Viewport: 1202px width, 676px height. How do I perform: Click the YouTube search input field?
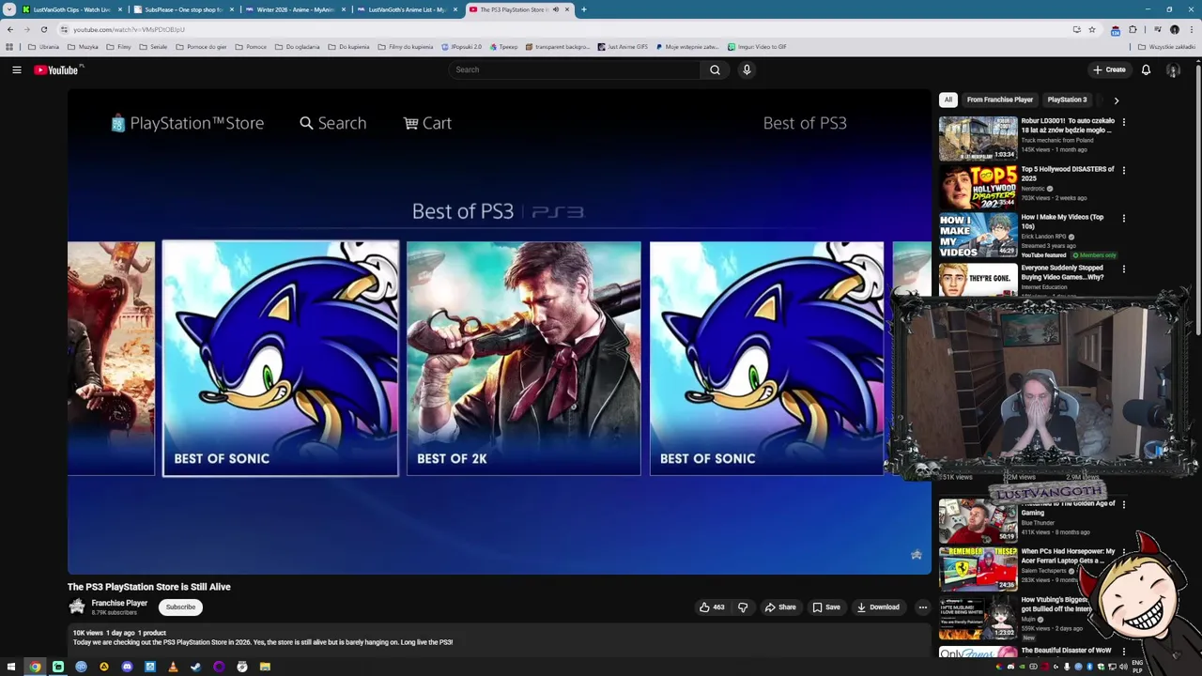(x=575, y=69)
